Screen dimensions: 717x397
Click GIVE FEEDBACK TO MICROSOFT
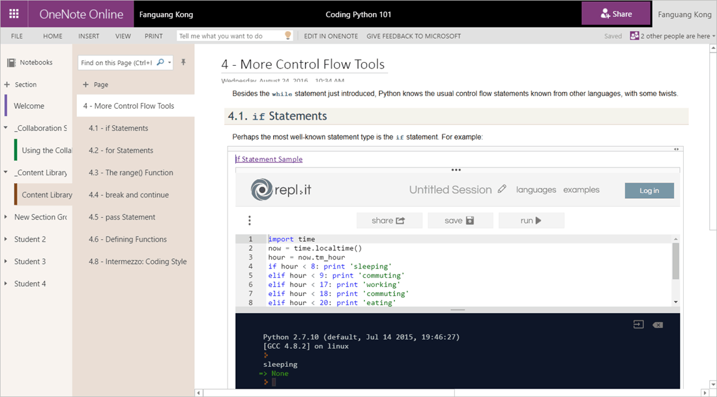point(413,36)
